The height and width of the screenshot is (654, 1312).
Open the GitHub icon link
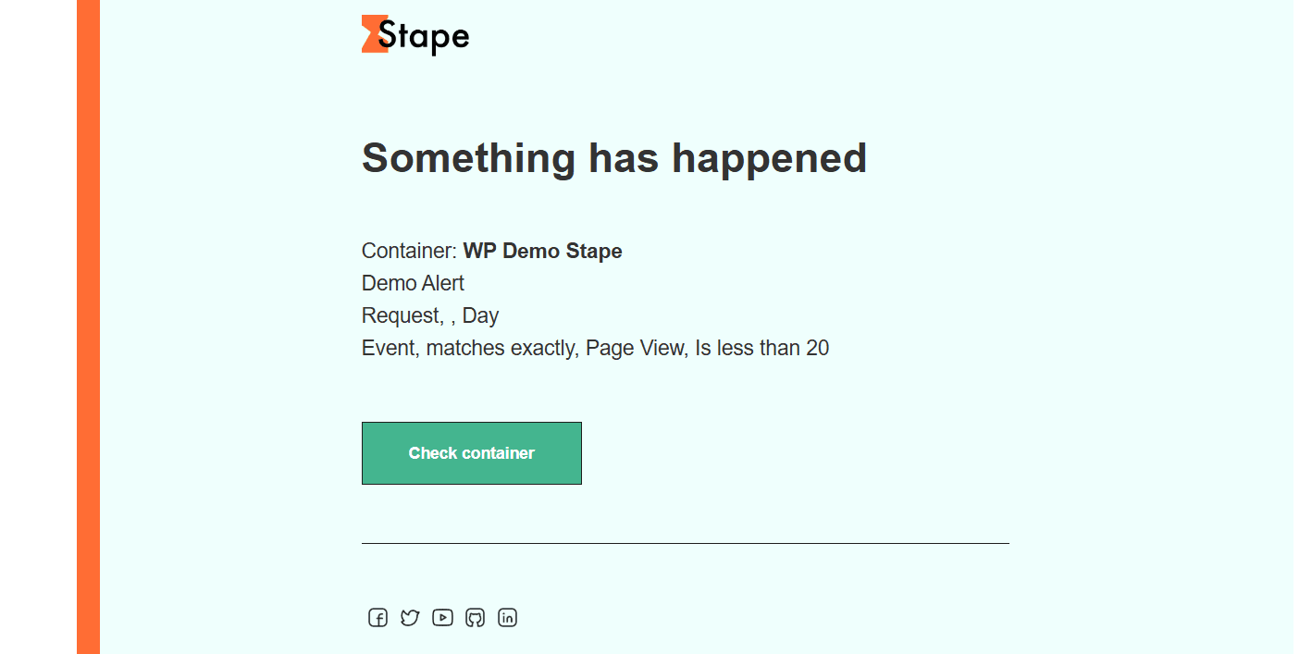(x=475, y=618)
